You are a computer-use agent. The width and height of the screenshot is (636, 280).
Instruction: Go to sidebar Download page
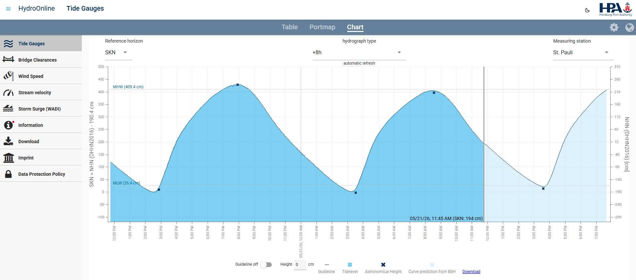pyautogui.click(x=41, y=141)
